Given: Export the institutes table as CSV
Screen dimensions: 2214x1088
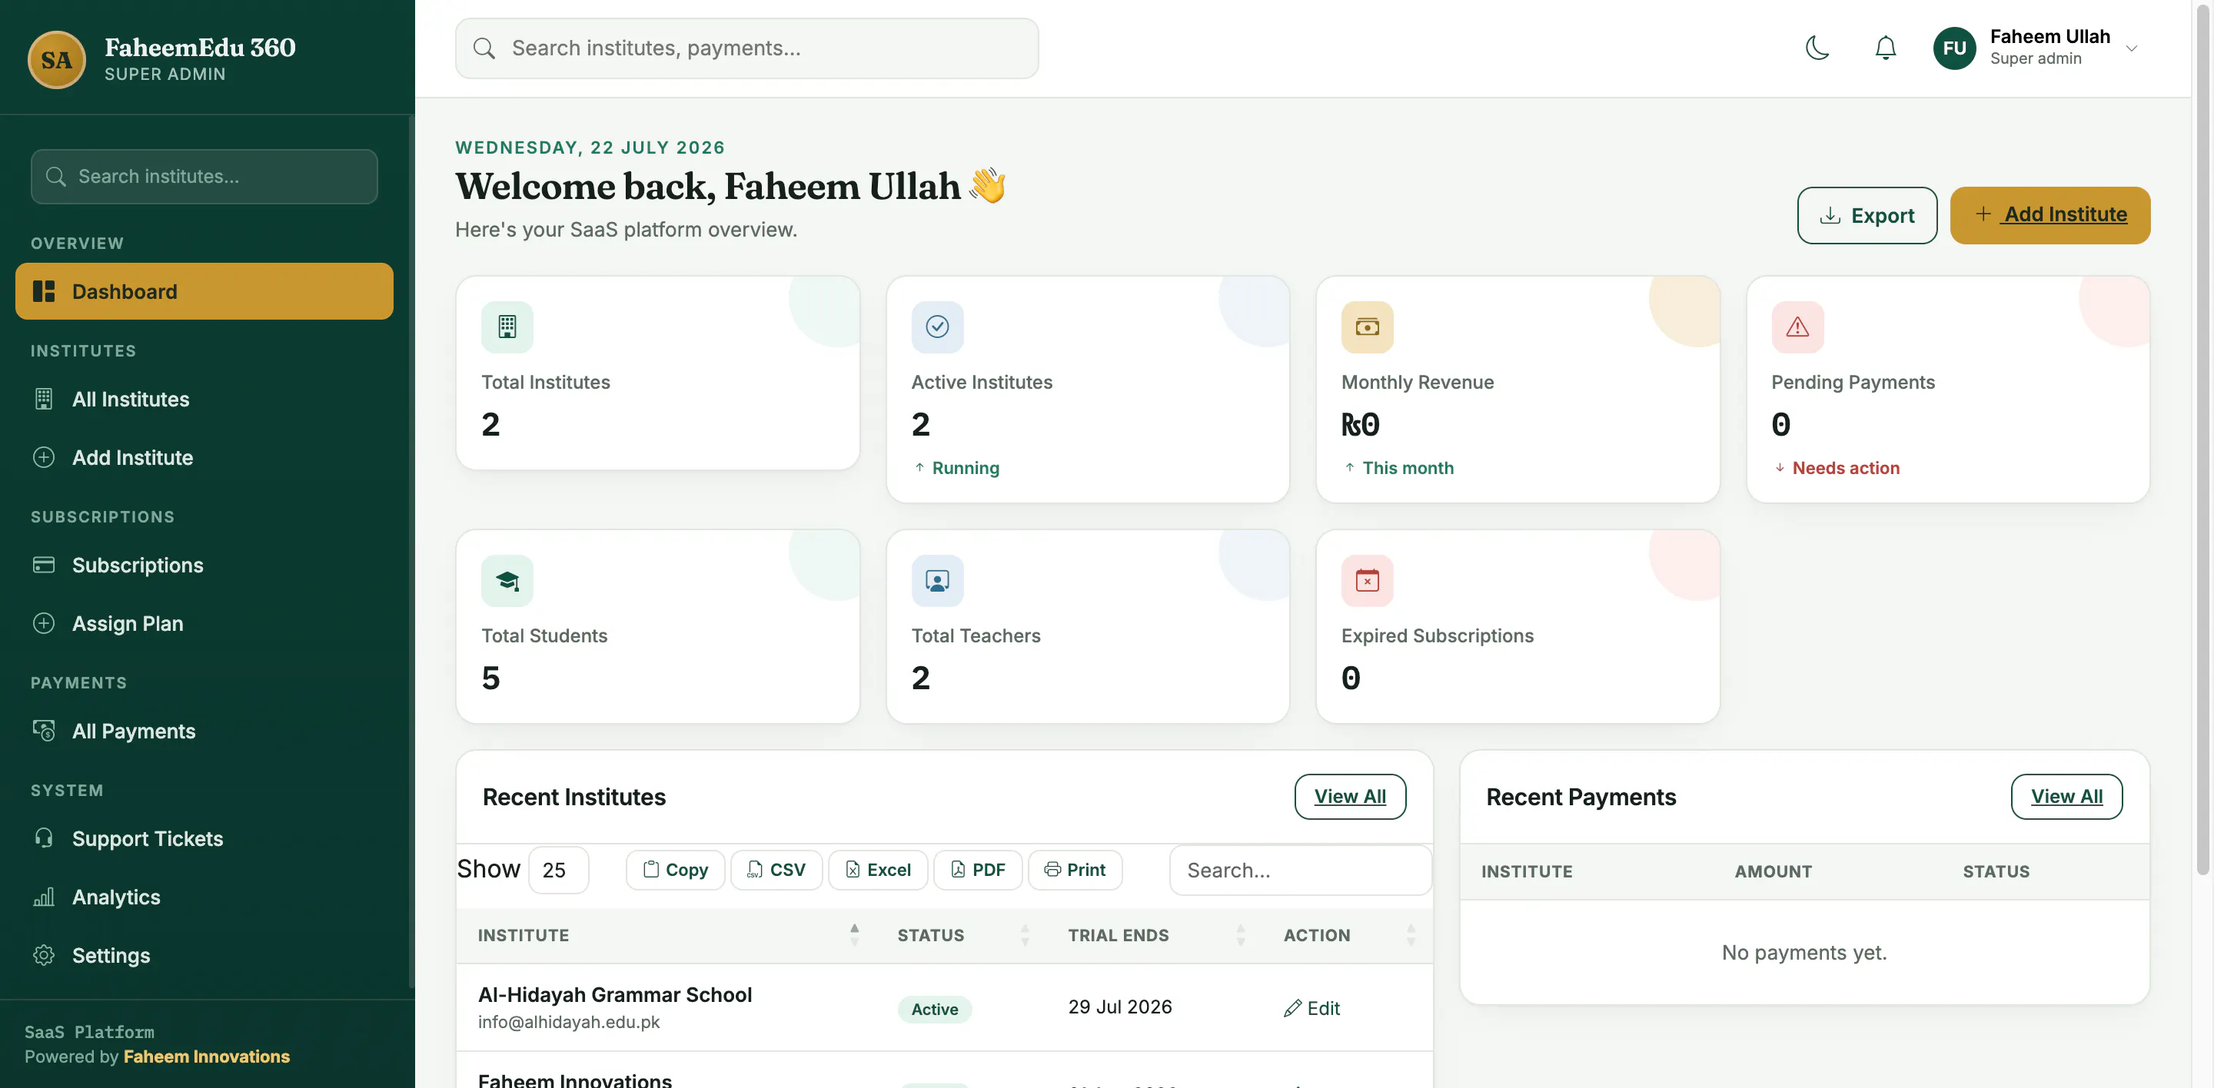Looking at the screenshot, I should pos(776,870).
